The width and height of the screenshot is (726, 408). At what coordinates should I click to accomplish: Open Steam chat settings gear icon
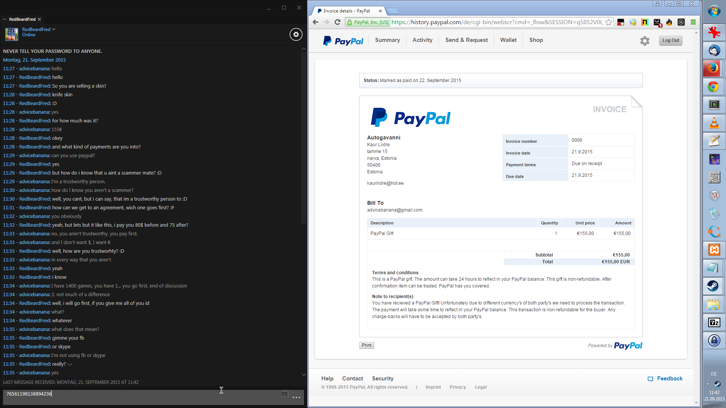pos(296,34)
